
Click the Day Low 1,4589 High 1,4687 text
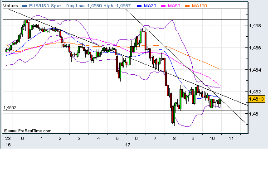(98, 6)
